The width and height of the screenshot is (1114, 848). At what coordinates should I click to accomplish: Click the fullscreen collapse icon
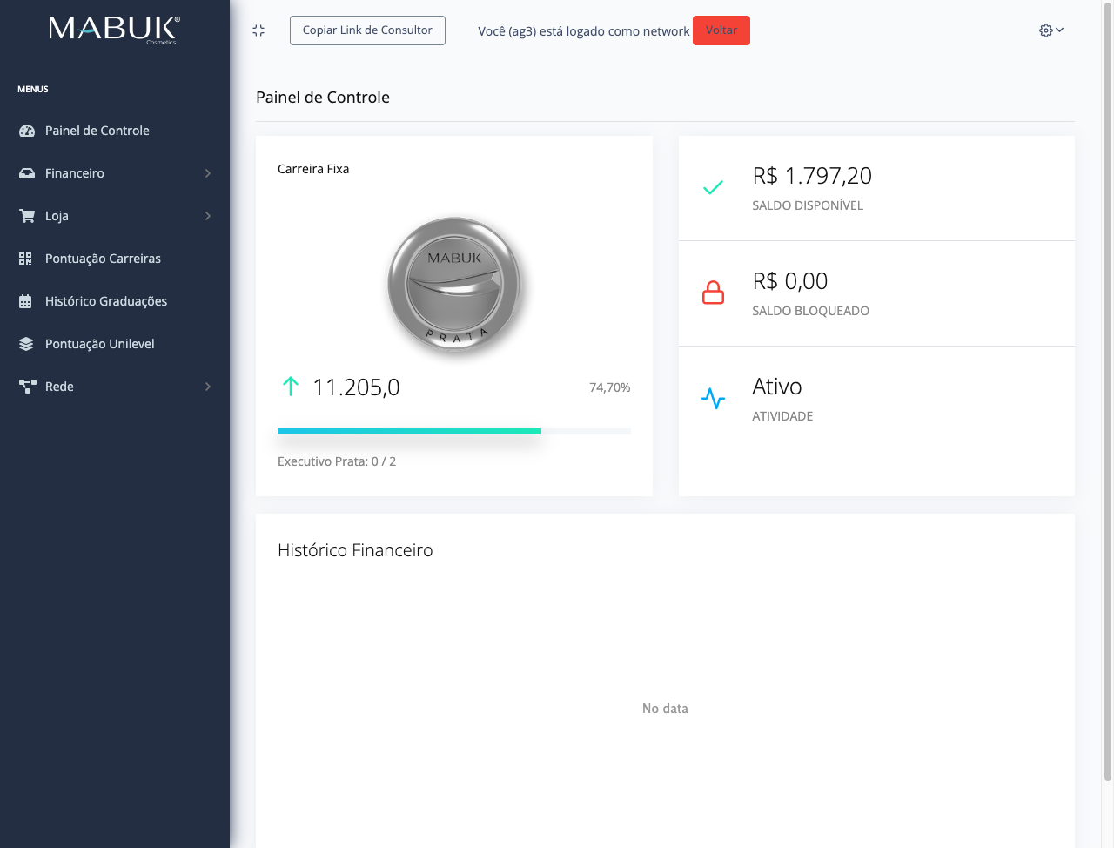[x=258, y=30]
